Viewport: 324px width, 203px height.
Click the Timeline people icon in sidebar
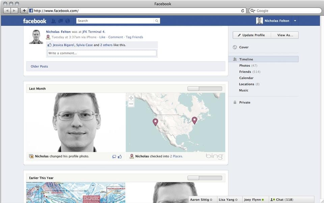coord(235,59)
